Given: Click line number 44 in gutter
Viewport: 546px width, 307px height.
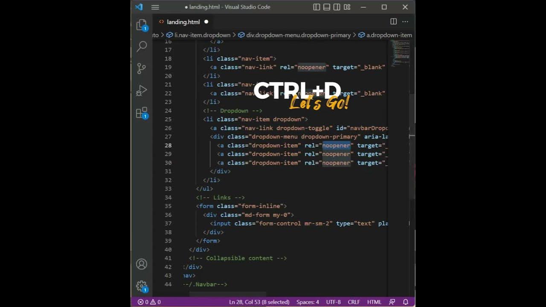Looking at the screenshot, I should pos(168,284).
